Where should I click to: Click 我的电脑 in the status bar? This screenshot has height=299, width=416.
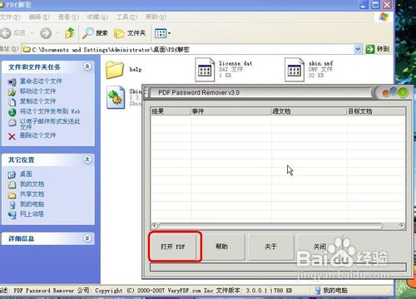coord(332,291)
